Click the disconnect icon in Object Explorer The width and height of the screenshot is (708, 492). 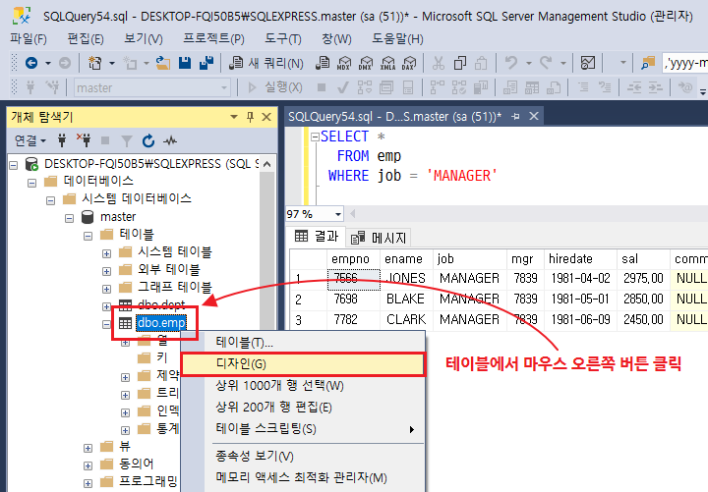click(84, 141)
